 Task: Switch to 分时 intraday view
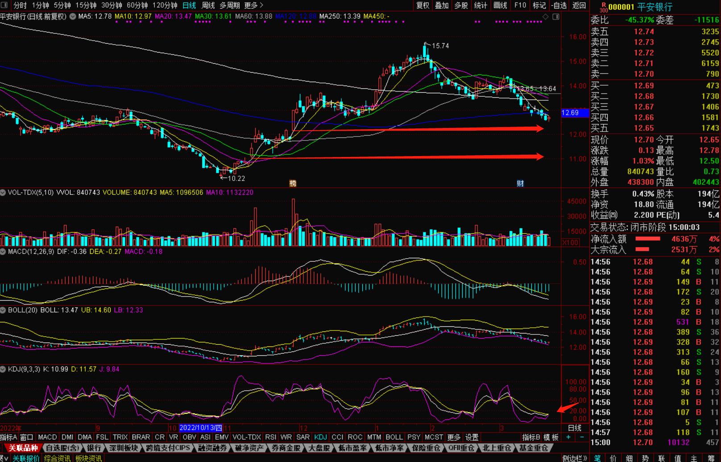(20, 5)
